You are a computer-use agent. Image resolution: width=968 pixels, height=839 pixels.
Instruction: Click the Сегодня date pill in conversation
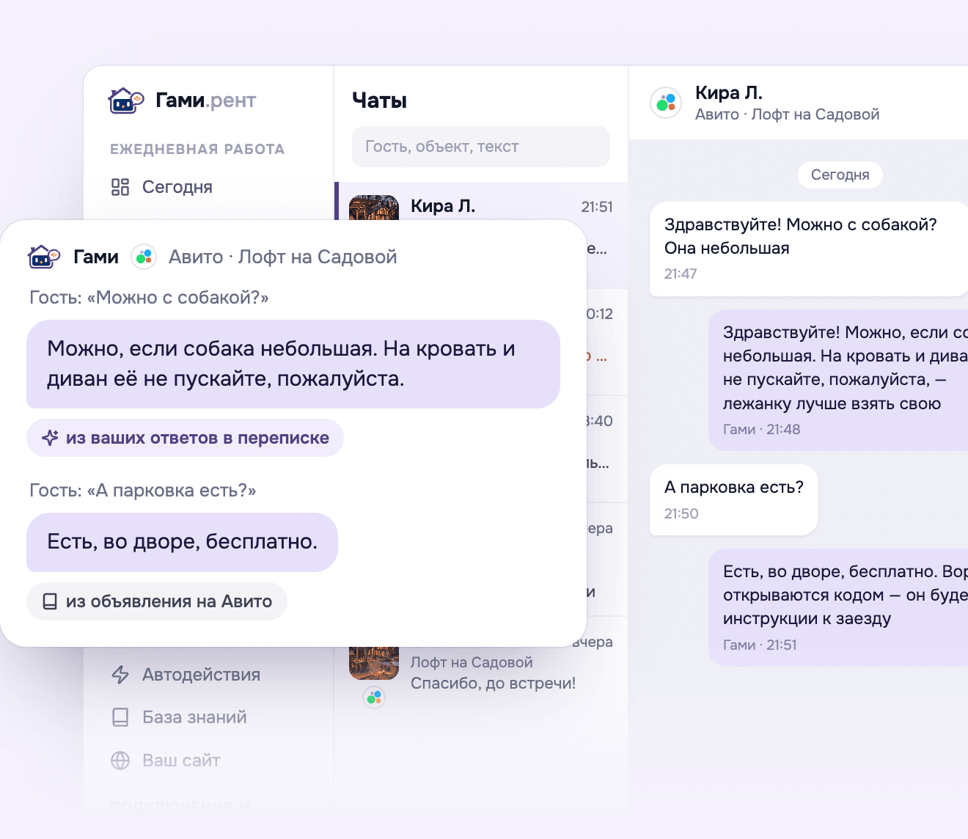(840, 175)
